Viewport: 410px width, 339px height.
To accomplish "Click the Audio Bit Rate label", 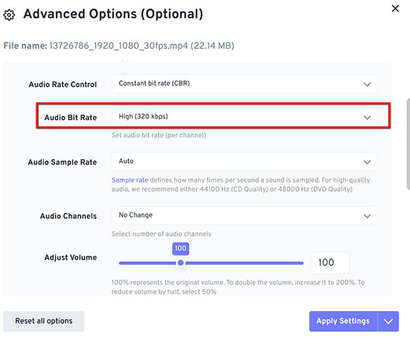I will click(x=70, y=117).
